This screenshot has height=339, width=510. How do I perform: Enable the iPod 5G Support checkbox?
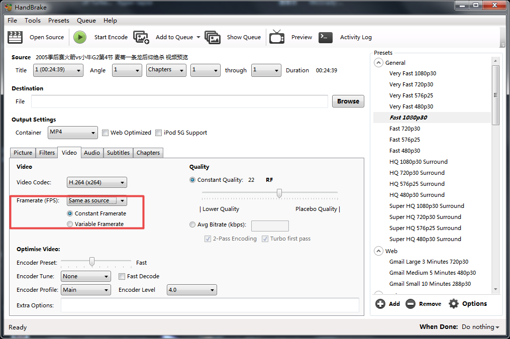coord(158,133)
